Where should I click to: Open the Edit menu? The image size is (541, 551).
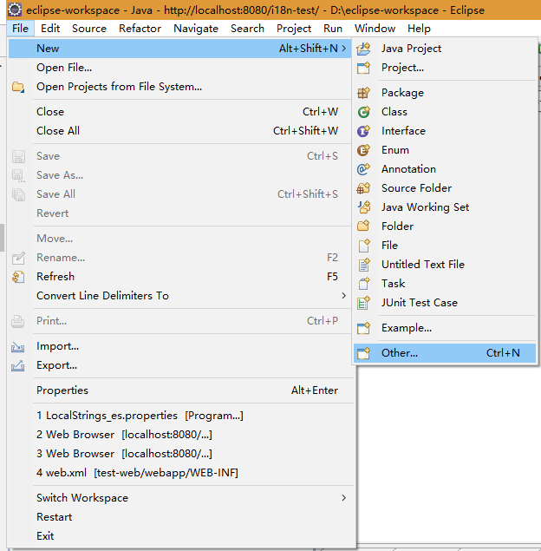click(x=50, y=28)
